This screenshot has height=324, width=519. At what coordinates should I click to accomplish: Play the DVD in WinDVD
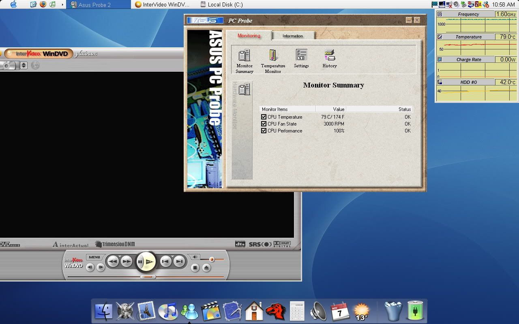[149, 262]
